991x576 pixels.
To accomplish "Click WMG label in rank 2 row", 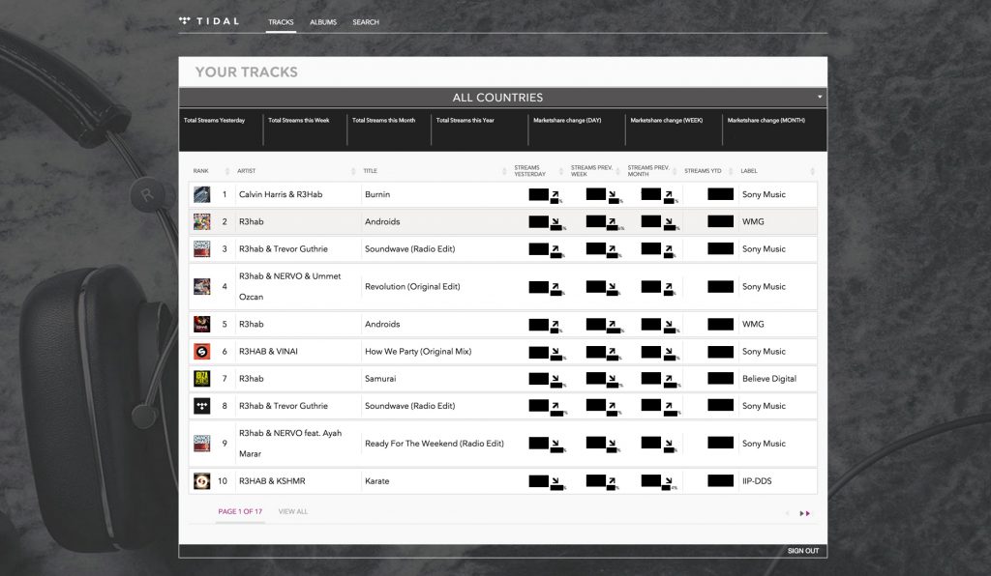I will point(753,221).
